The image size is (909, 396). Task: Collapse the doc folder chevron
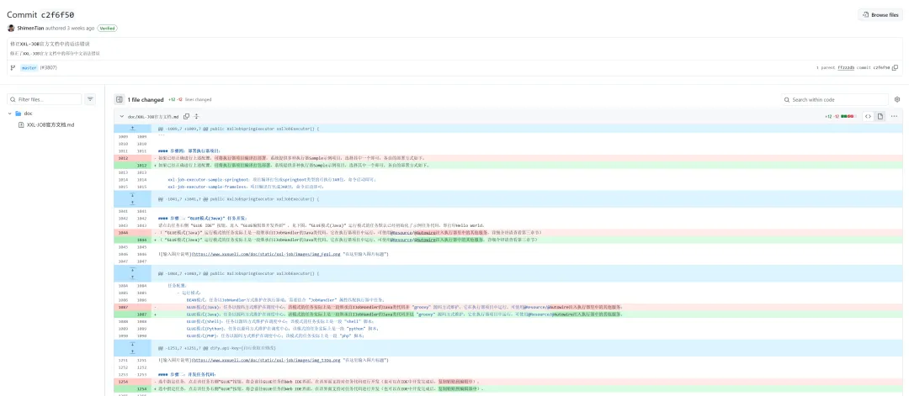(10, 114)
